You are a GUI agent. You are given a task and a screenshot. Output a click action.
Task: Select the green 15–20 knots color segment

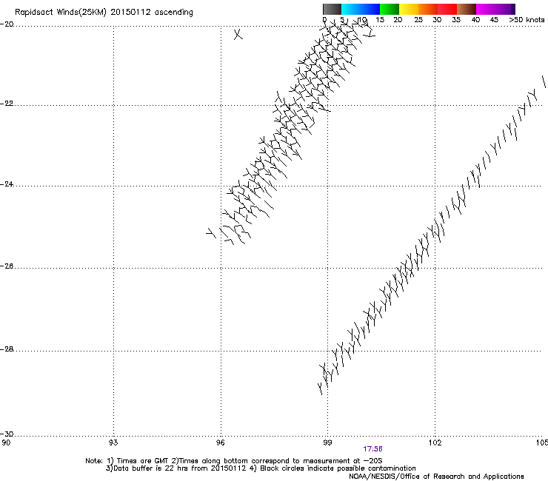point(390,9)
